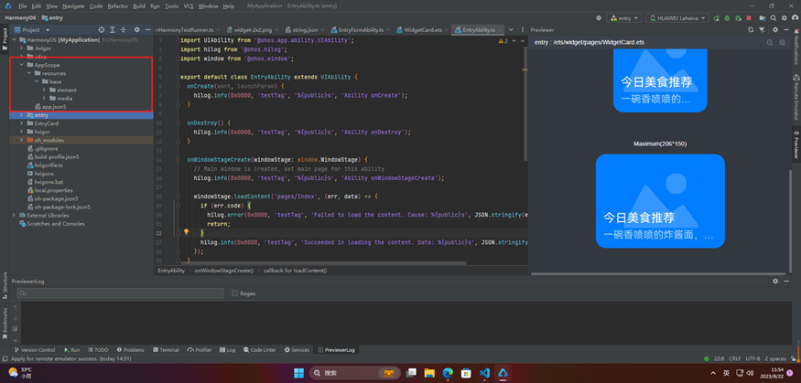The height and width of the screenshot is (383, 801).
Task: Open the Profiler tool window
Action: 200,350
